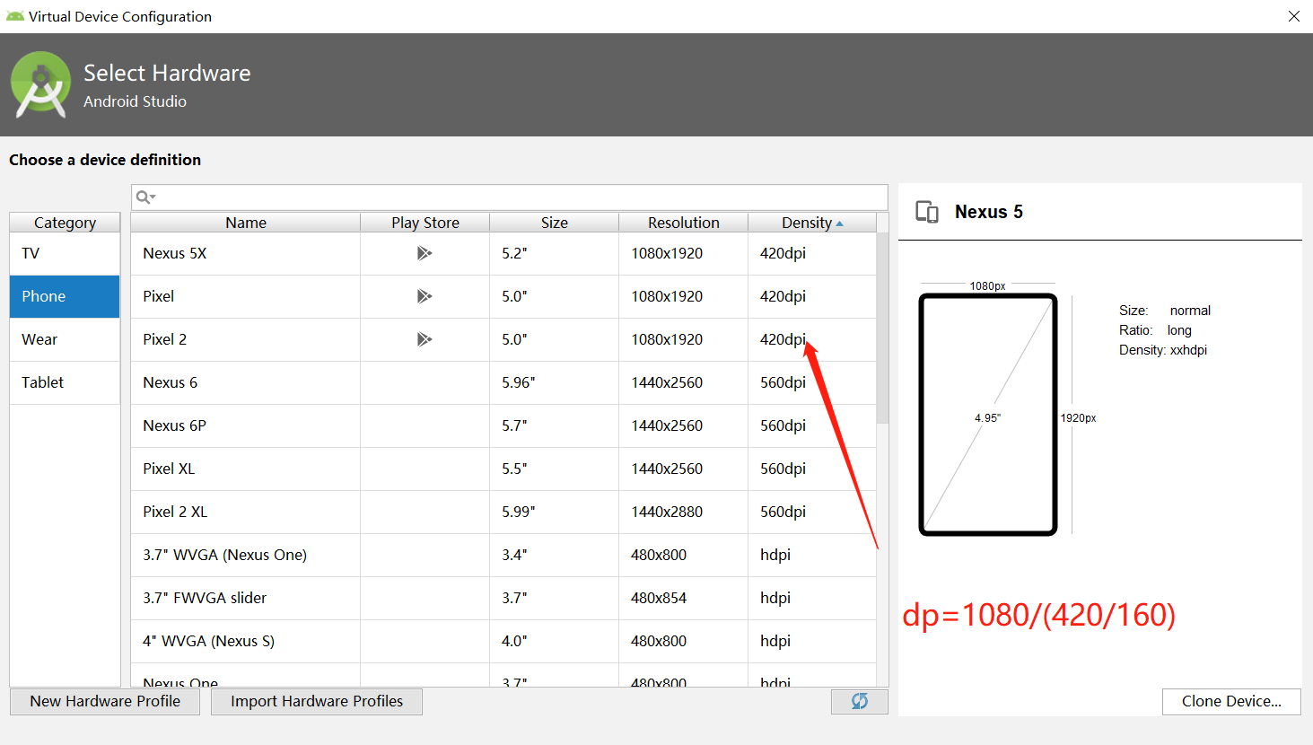This screenshot has height=745, width=1313.
Task: Select the Nexus 5X device row
Action: tap(503, 253)
